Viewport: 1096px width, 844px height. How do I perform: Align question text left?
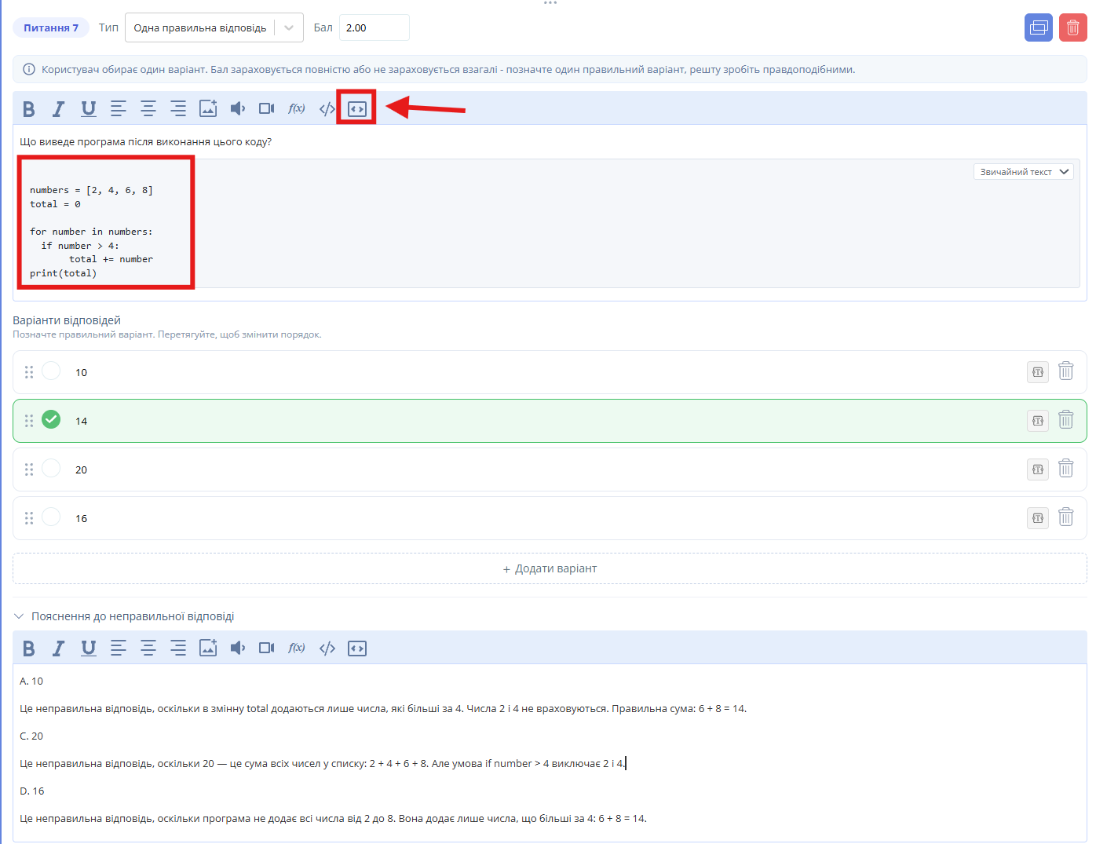pyautogui.click(x=119, y=108)
